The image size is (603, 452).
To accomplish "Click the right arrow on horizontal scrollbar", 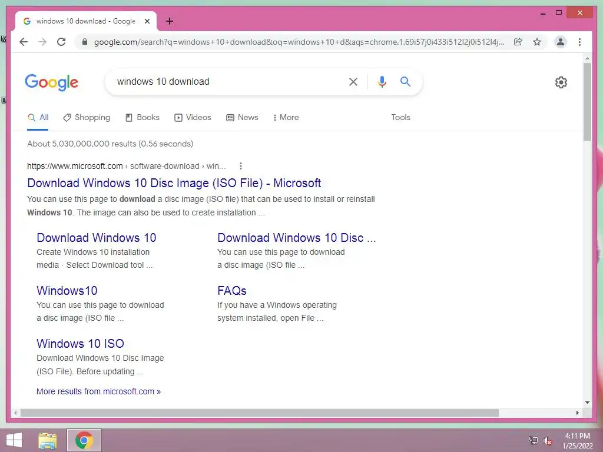I will point(577,413).
